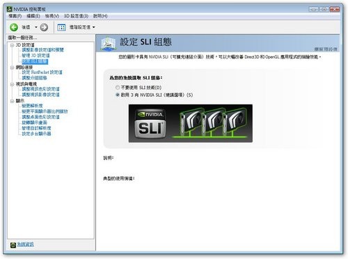
Task: Open 設定多台顯示器 in the tree
Action: 36,134
